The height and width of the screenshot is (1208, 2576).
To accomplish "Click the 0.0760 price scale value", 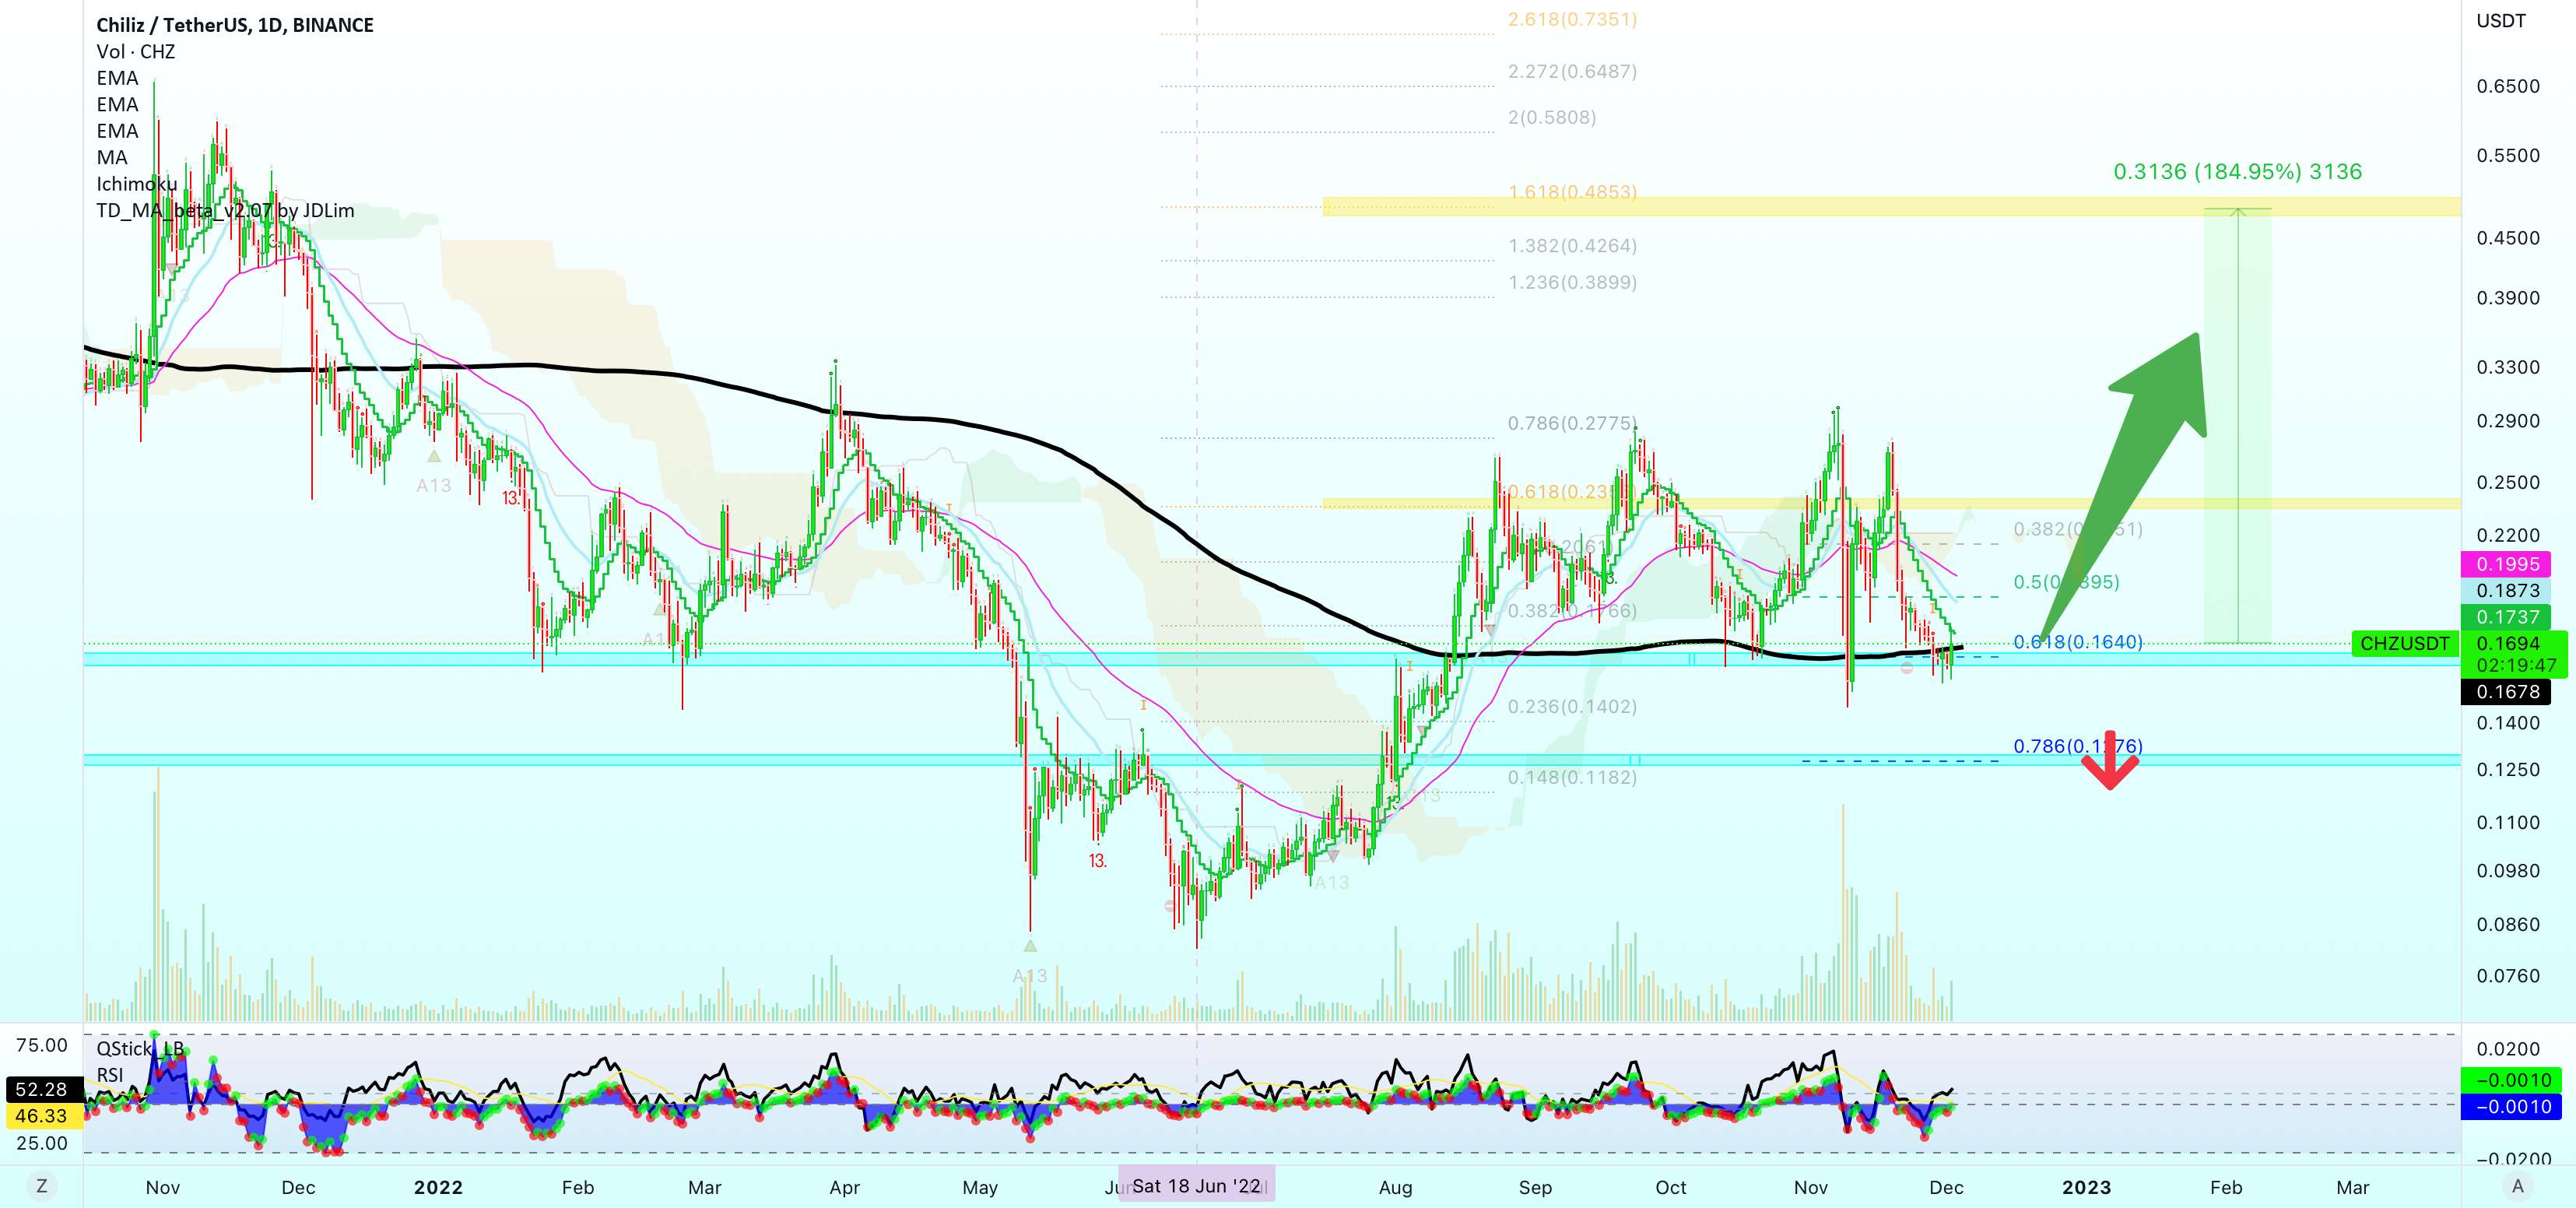I will 2507,976.
